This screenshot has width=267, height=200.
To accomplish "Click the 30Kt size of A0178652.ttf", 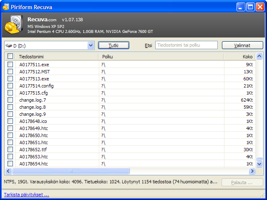I will pyautogui.click(x=248, y=150).
